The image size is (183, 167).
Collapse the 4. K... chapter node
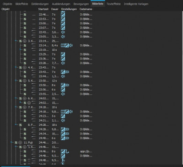point(16,68)
